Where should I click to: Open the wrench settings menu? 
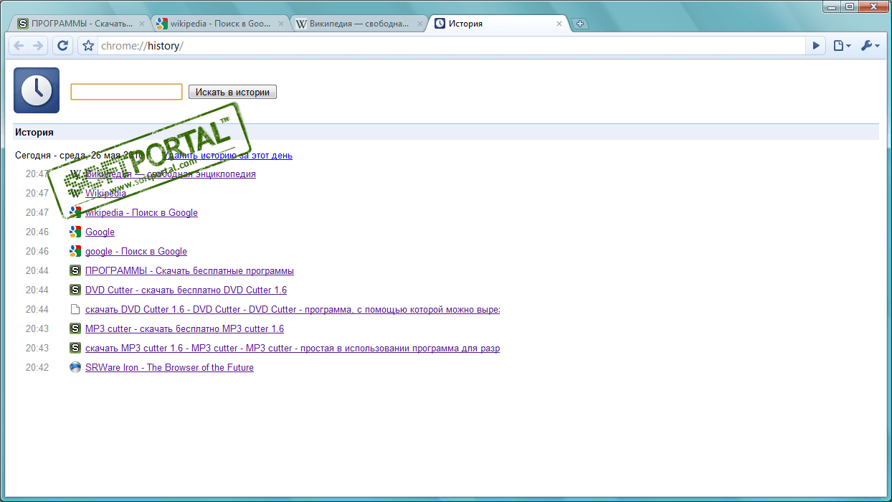tap(870, 46)
